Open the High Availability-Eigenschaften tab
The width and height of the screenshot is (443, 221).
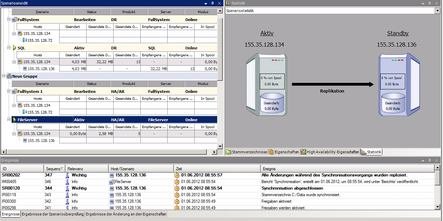(x=330, y=152)
